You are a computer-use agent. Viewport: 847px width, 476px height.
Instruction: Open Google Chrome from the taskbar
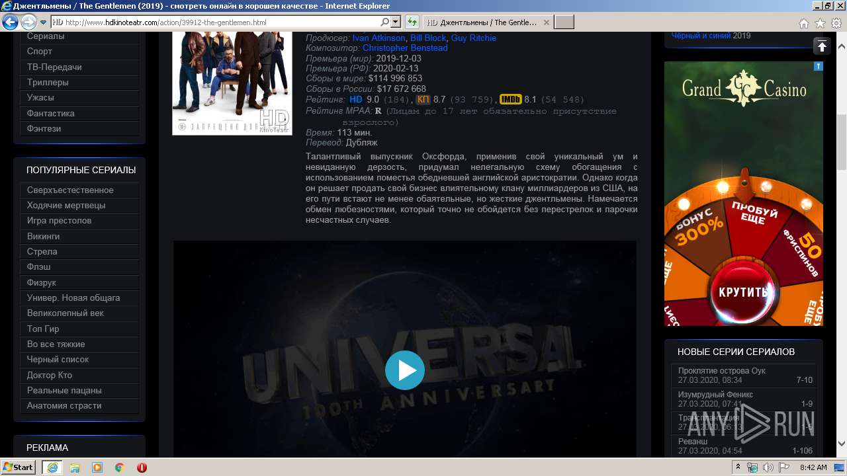click(119, 467)
